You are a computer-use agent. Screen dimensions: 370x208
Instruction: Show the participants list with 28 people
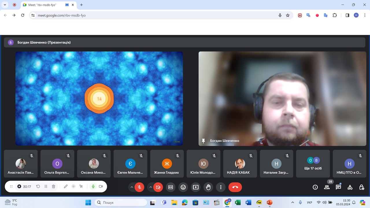(327, 187)
